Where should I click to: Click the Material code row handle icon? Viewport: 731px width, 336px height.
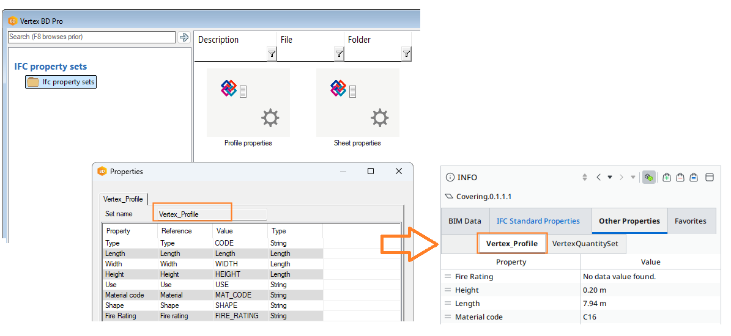448,317
